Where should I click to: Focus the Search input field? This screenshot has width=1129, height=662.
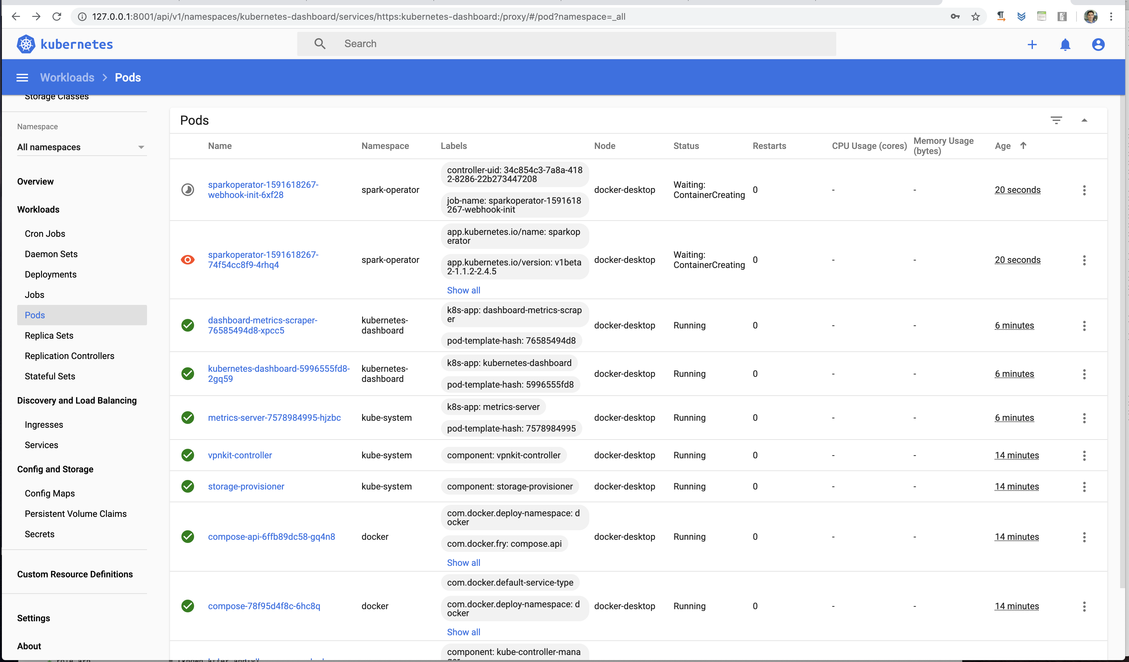582,44
